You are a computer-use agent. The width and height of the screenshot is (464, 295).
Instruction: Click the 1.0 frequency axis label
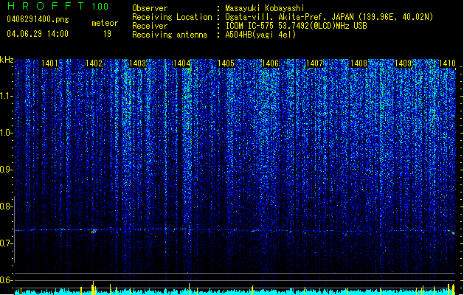[6, 133]
